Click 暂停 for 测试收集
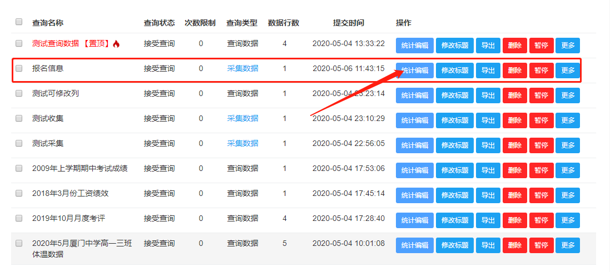The height and width of the screenshot is (272, 610). tap(541, 120)
